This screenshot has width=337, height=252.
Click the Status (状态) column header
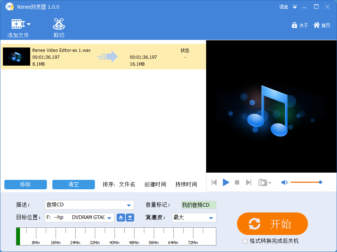click(185, 50)
